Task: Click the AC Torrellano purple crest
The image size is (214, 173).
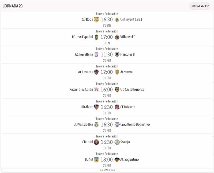Action: point(96,55)
